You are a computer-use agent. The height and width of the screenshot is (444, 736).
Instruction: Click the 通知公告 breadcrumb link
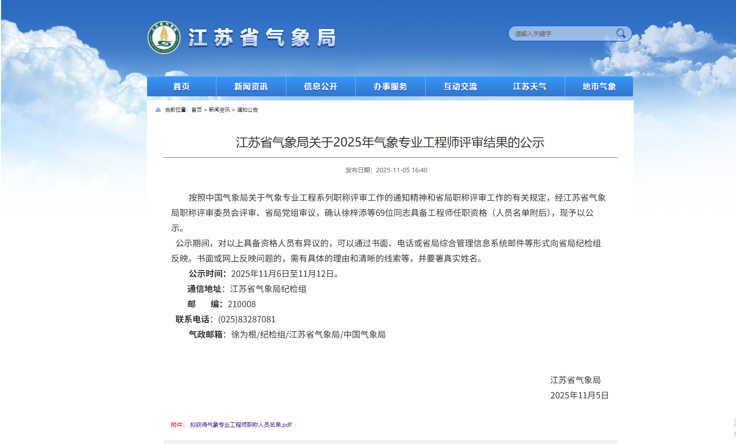(247, 110)
